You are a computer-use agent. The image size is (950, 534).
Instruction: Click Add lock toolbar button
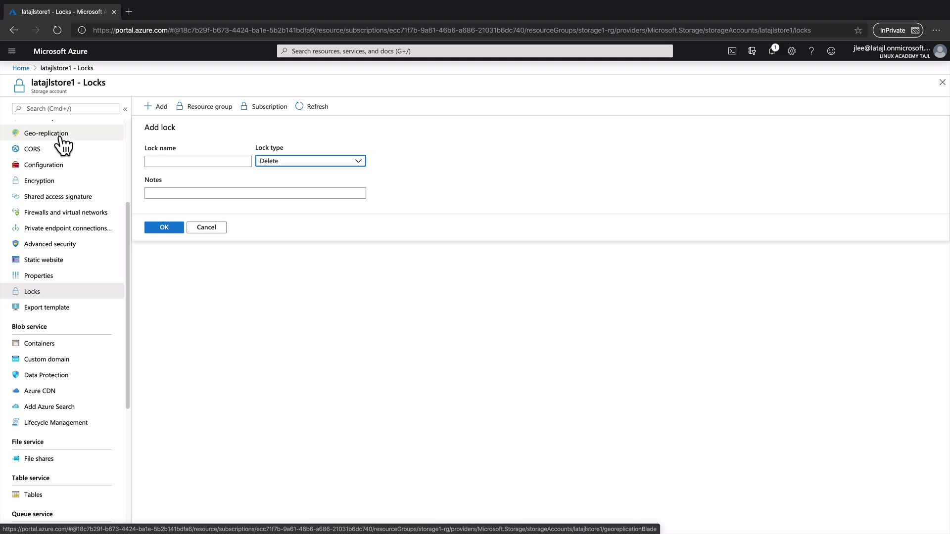(156, 106)
